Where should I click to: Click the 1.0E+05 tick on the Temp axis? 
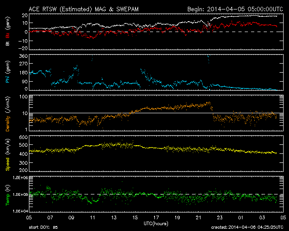(x=20, y=194)
